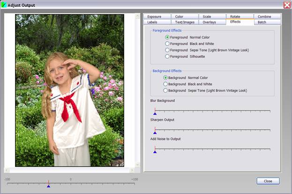Switch to the Color tab
The image size is (292, 194).
click(x=185, y=16)
